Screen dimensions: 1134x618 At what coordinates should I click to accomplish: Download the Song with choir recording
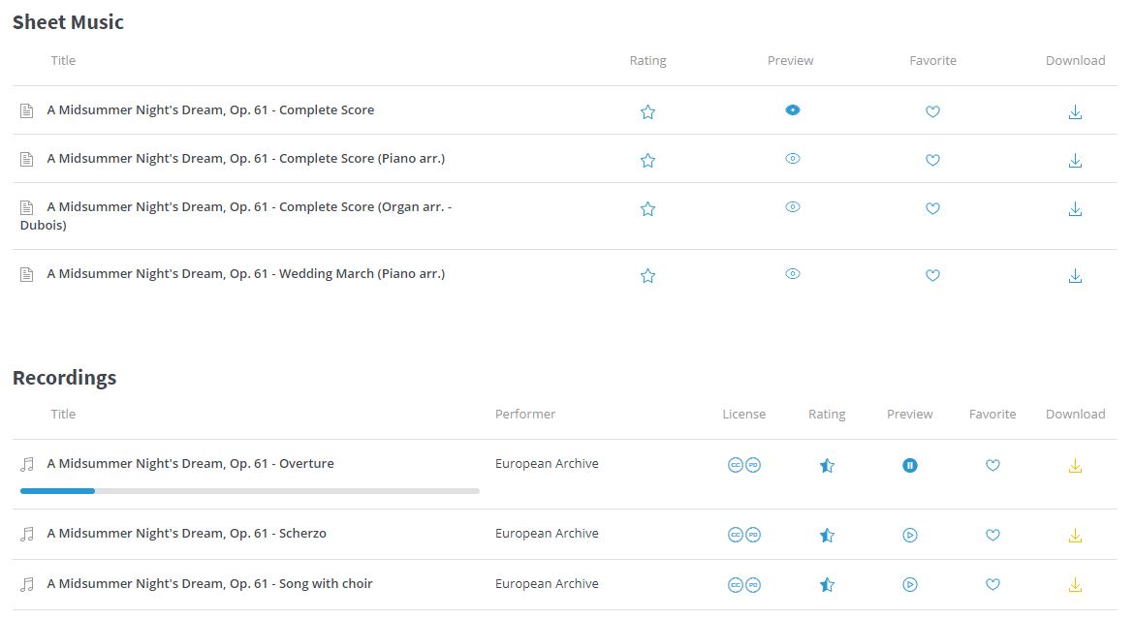1076,585
